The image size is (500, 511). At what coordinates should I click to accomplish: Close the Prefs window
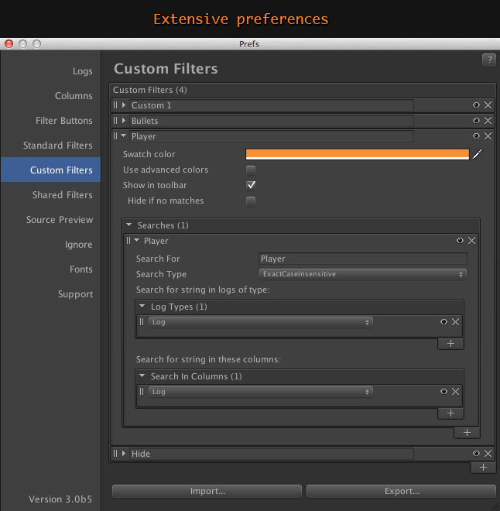[9, 43]
